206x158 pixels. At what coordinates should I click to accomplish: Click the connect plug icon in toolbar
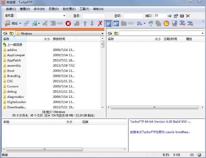pyautogui.click(x=26, y=23)
